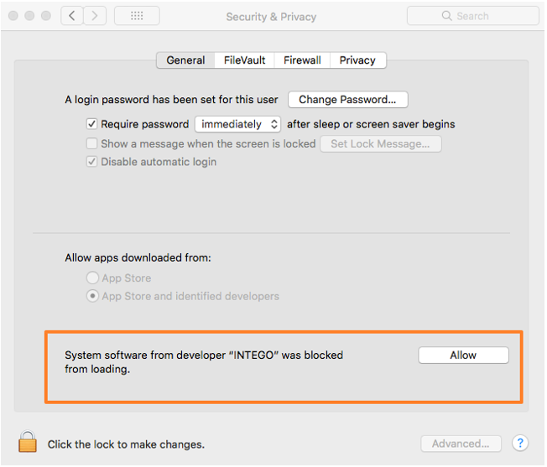Click the yellow minimize window button
This screenshot has height=467, width=547.
click(x=29, y=16)
